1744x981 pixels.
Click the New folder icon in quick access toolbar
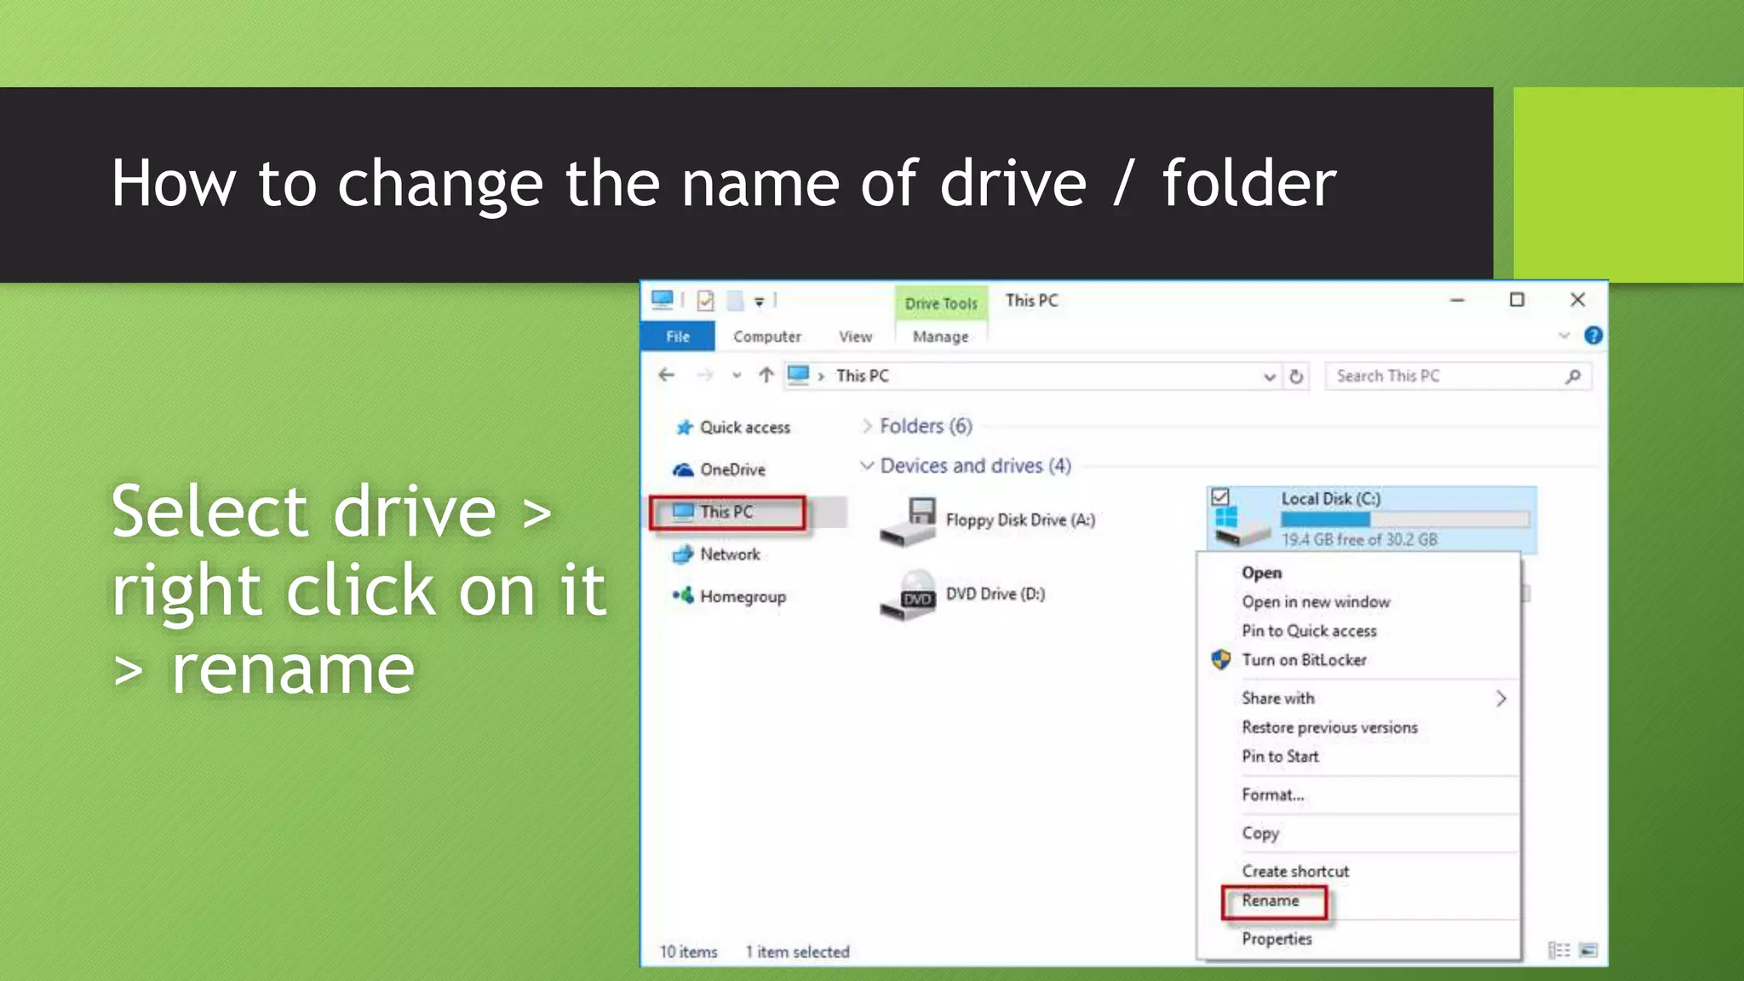coord(735,301)
